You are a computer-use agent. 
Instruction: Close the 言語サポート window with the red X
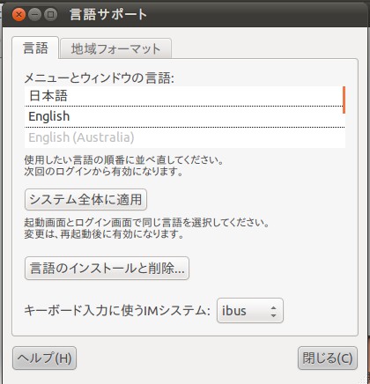tap(18, 14)
